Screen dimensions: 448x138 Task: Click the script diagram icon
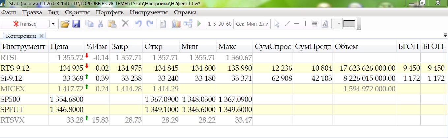(x=188, y=24)
